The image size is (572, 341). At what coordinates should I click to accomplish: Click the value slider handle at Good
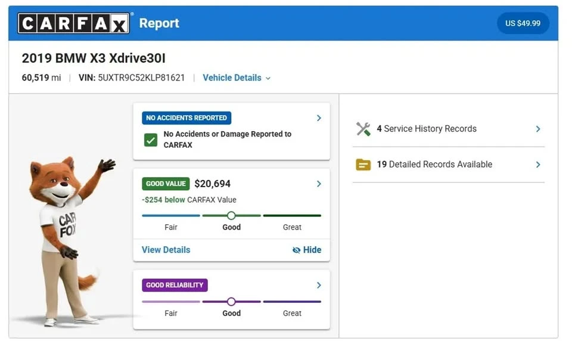(231, 216)
